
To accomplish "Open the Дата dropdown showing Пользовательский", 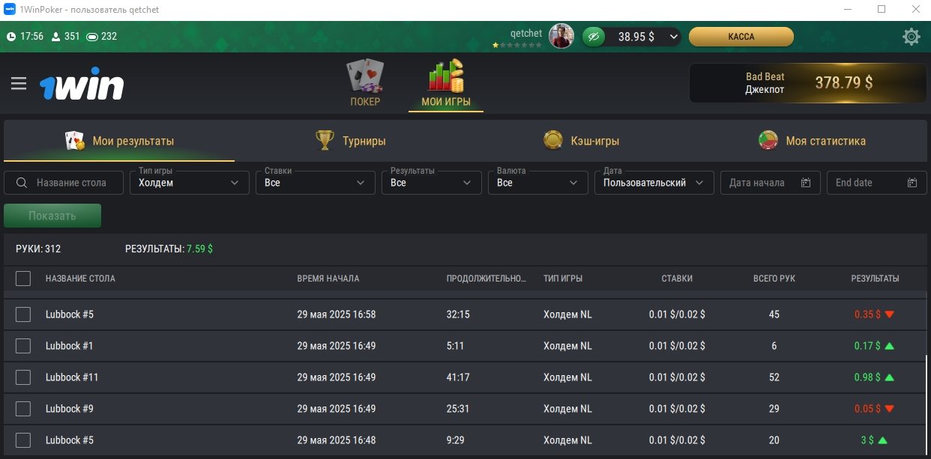I will [x=654, y=183].
